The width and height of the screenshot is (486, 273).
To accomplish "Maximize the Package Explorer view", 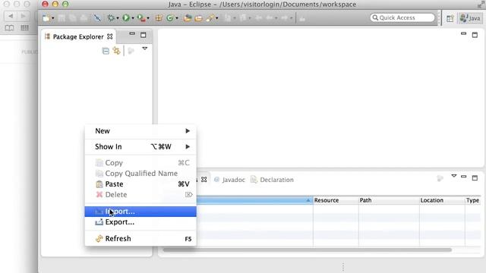I will coord(144,35).
